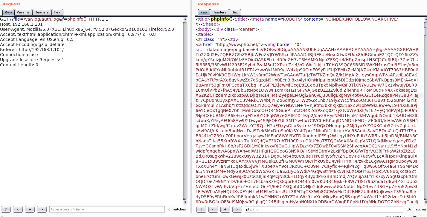Screen dimensions: 427x217
Task: Click 'Accept: text/html' header line
Action: 78,34
